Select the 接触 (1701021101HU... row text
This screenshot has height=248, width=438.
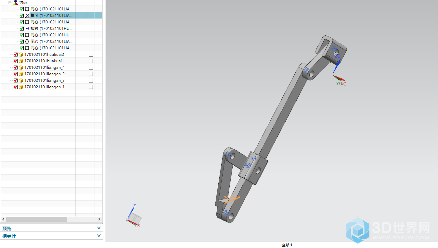click(x=51, y=29)
